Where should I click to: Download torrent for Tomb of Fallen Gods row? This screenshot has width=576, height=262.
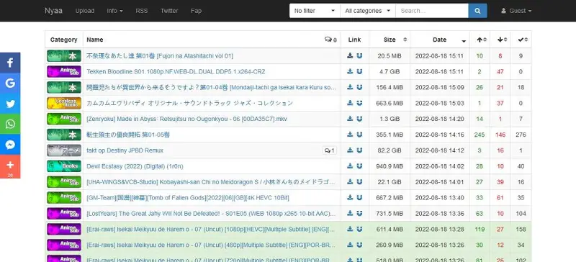[350, 198]
